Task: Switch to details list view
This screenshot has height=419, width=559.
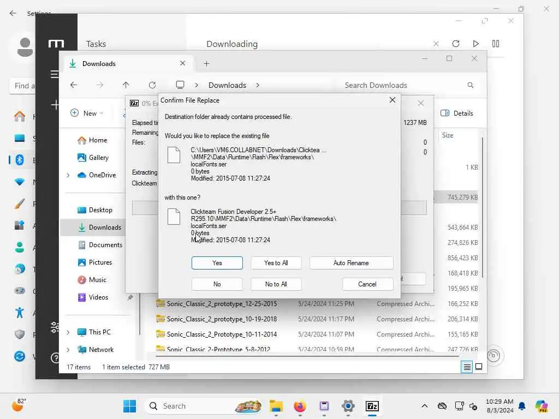Action: [467, 367]
